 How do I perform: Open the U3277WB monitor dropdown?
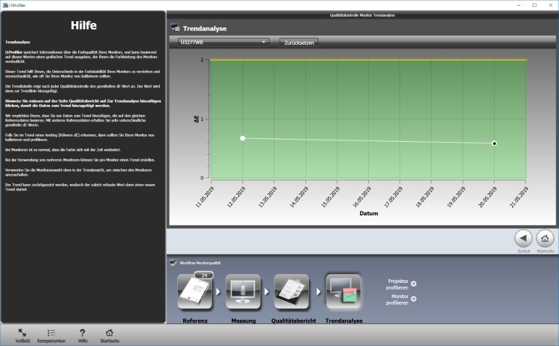[223, 42]
